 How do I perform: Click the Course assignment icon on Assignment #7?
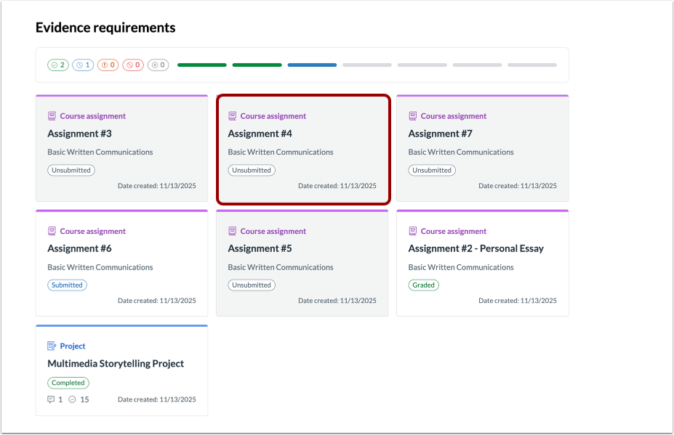[x=413, y=115]
